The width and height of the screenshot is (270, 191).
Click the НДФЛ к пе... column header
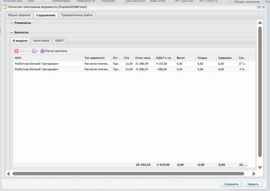165,58
